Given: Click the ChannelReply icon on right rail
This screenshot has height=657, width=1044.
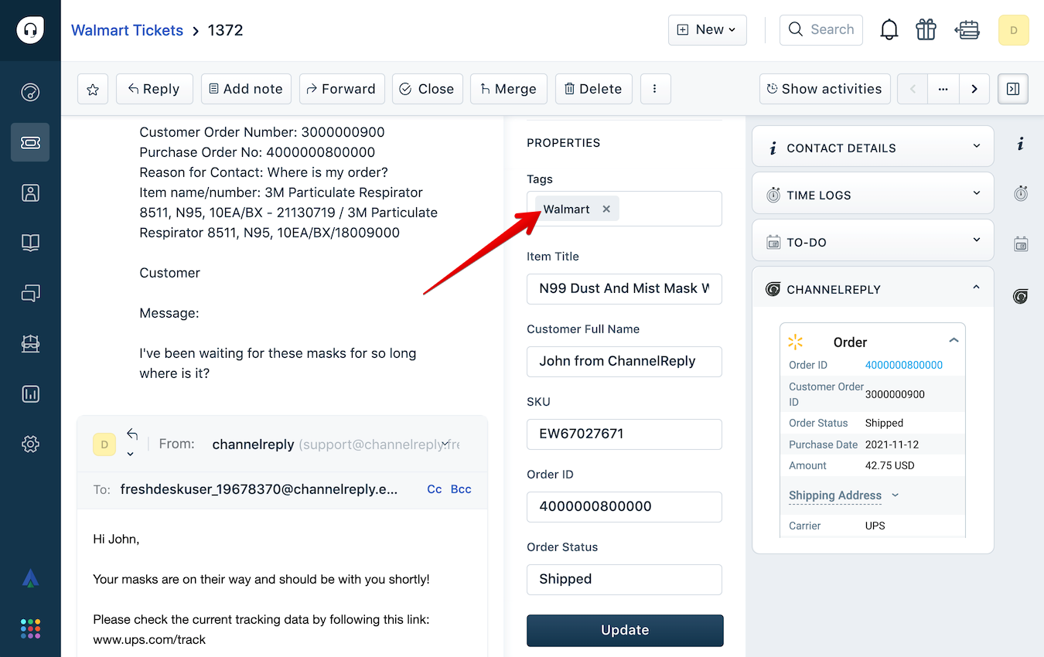Looking at the screenshot, I should pos(1021,296).
